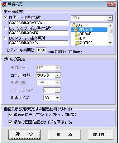
Task: Click the モジュール初期値 1820 field
Action: coord(41,50)
